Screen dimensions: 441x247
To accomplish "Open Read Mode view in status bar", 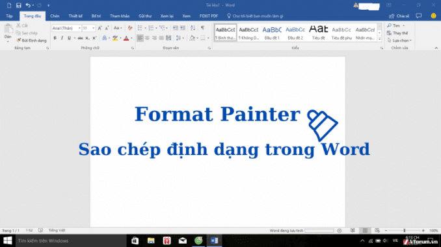I will 353,230.
